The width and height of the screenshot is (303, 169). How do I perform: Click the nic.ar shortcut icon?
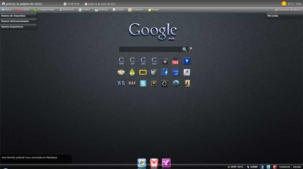[x=176, y=72]
